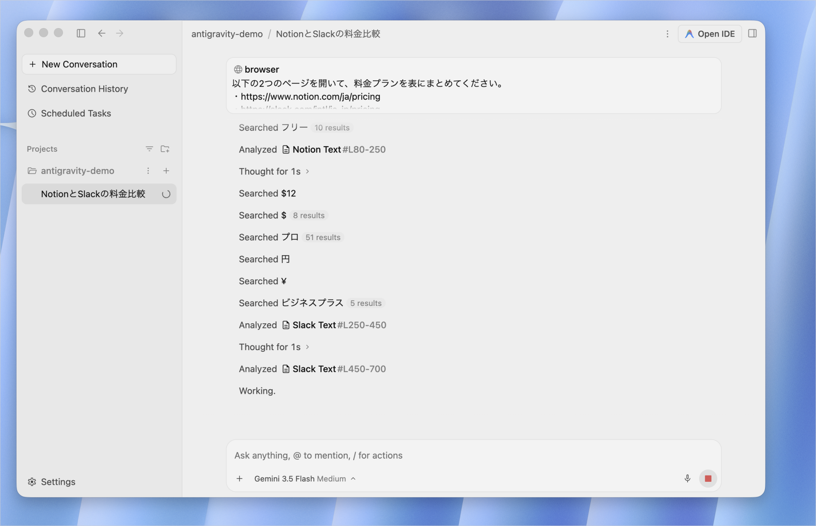The width and height of the screenshot is (816, 526).
Task: Click the plus attach icon in composer
Action: pyautogui.click(x=240, y=479)
